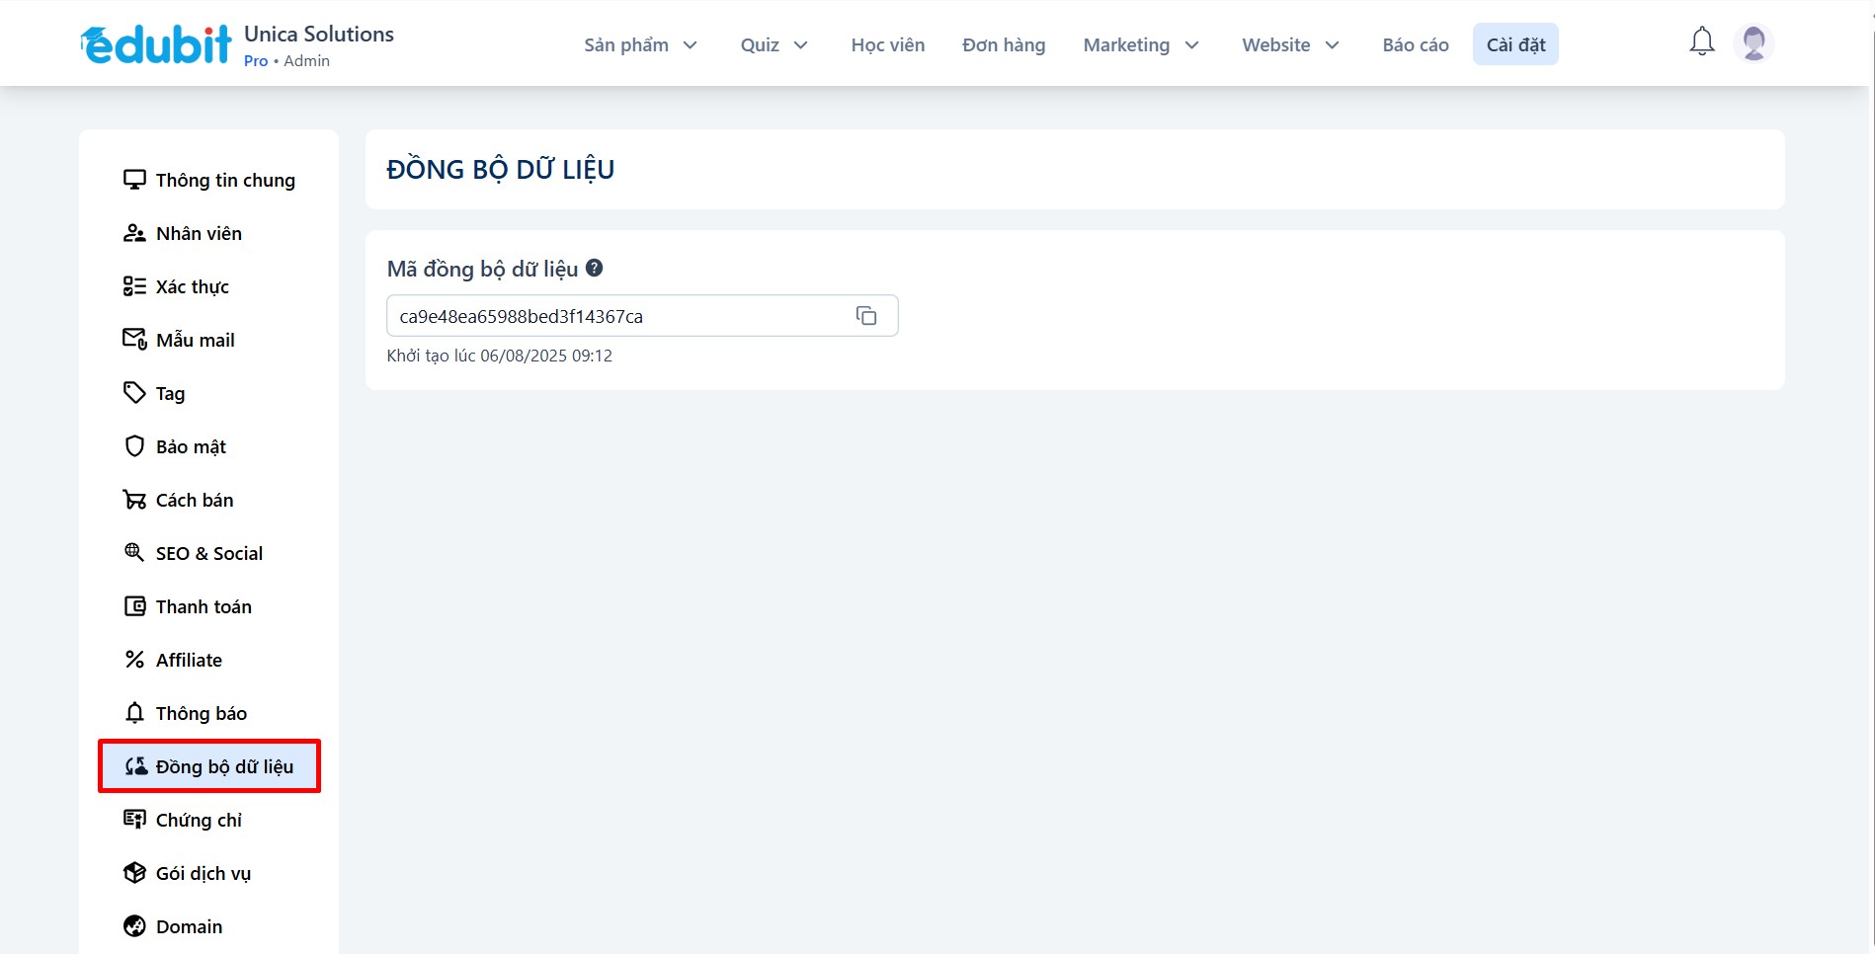Screen dimensions: 1875x954
Task: Open the user avatar menu
Action: click(1753, 43)
